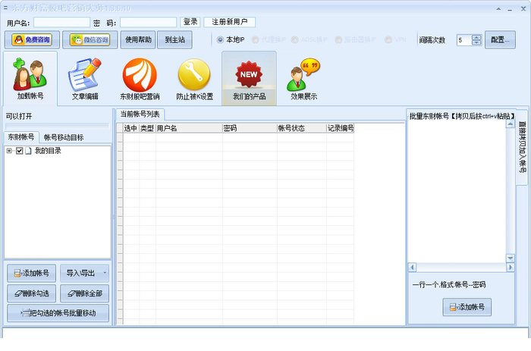
Task: Select the 本地IP radio button
Action: 220,39
